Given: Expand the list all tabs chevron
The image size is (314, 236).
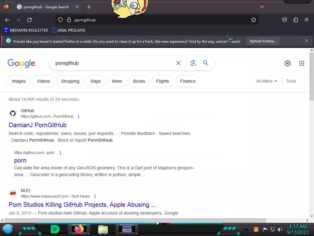Looking at the screenshot, I should click(x=262, y=7).
